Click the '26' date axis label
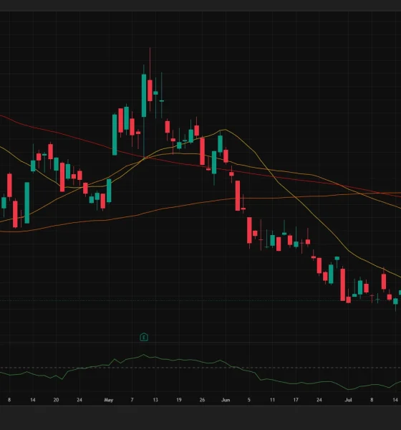Image resolution: width=401 pixels, height=430 pixels. [x=202, y=400]
